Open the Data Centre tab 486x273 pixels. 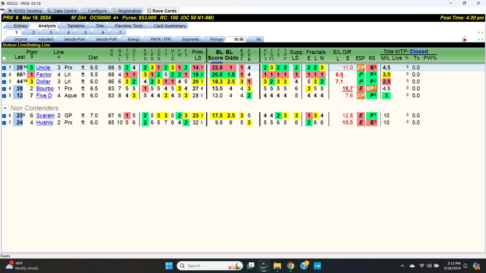pyautogui.click(x=62, y=11)
